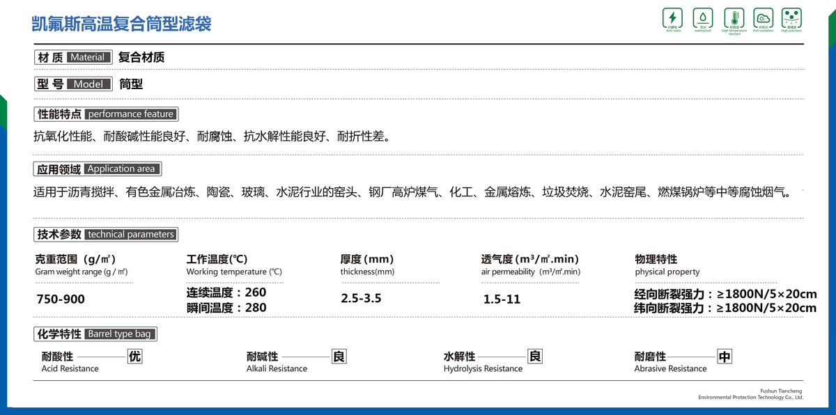Click the 750-900 gram weight value
This screenshot has height=415, width=836.
click(60, 299)
